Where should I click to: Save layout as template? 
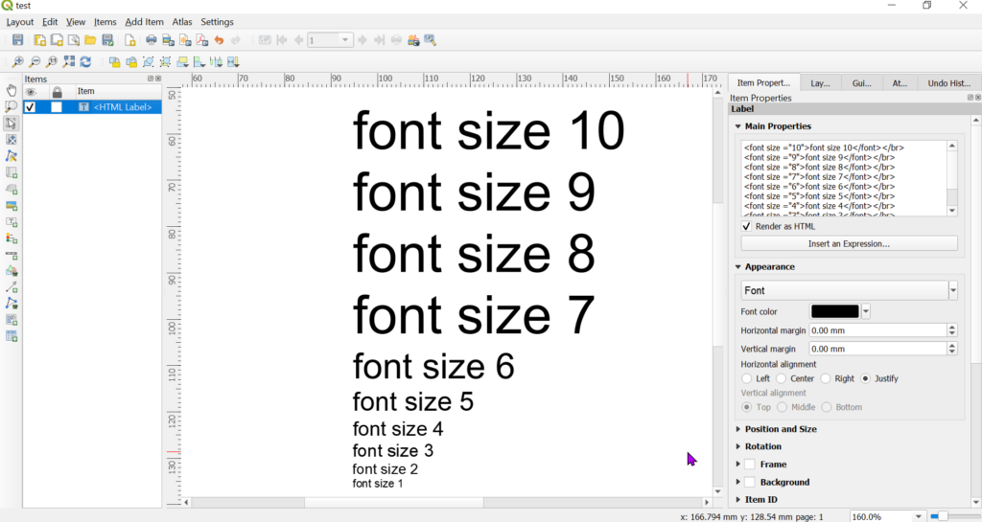[107, 40]
